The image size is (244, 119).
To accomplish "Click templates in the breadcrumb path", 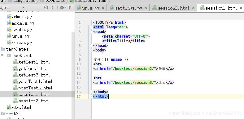I will pos(24,1).
